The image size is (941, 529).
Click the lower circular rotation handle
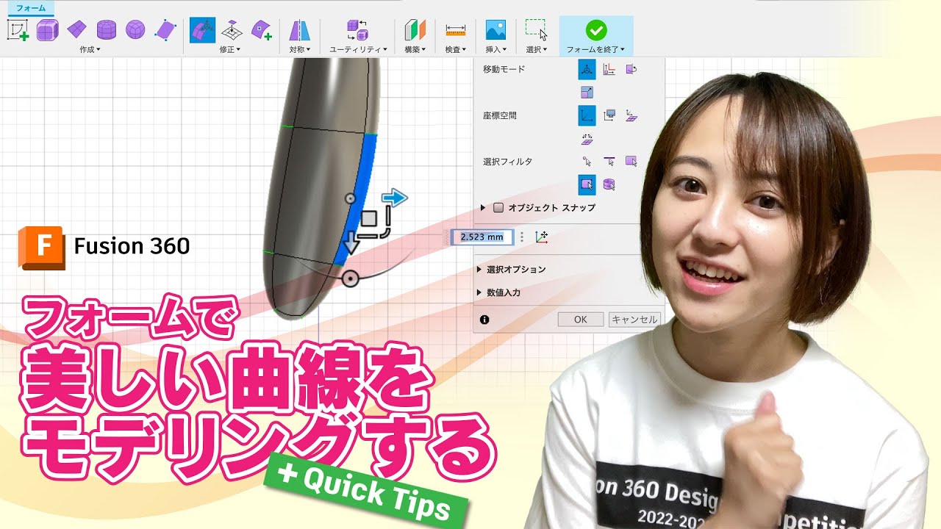pyautogui.click(x=351, y=278)
